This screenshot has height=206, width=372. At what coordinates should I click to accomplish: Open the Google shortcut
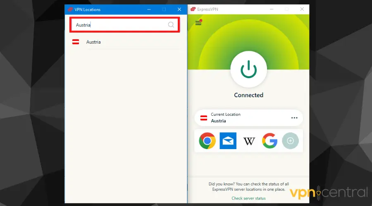[270, 141]
